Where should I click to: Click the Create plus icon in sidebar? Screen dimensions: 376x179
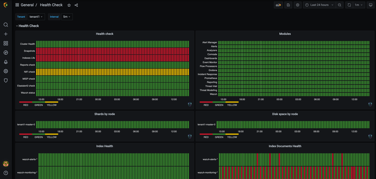click(x=6, y=34)
